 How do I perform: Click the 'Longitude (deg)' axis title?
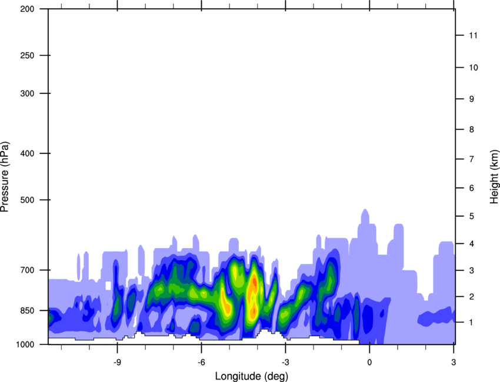point(252,376)
